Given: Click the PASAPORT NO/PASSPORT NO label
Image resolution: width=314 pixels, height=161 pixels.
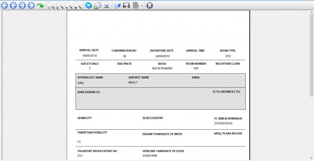Looking at the screenshot, I should (97, 151).
